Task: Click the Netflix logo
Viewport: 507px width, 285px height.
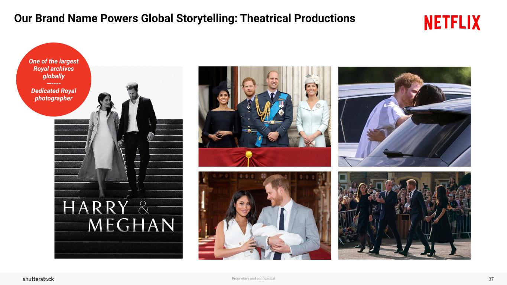Action: point(452,23)
